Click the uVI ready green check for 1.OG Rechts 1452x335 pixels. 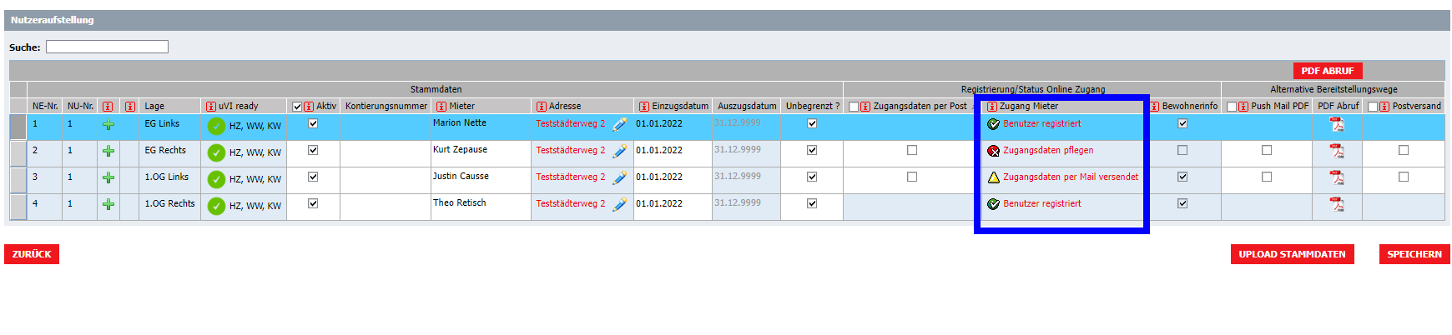click(216, 206)
